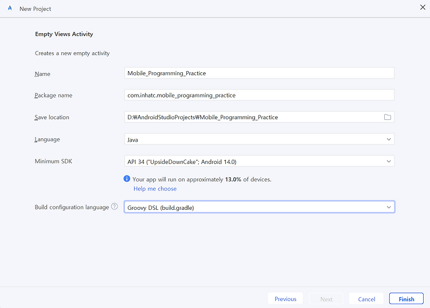The height and width of the screenshot is (308, 430).
Task: Click the Android Studio logo in title bar
Action: coord(10,8)
